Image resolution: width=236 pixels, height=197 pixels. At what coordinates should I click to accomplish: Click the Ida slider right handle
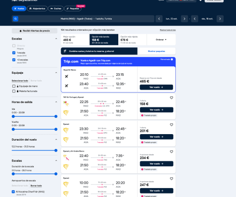56,116
